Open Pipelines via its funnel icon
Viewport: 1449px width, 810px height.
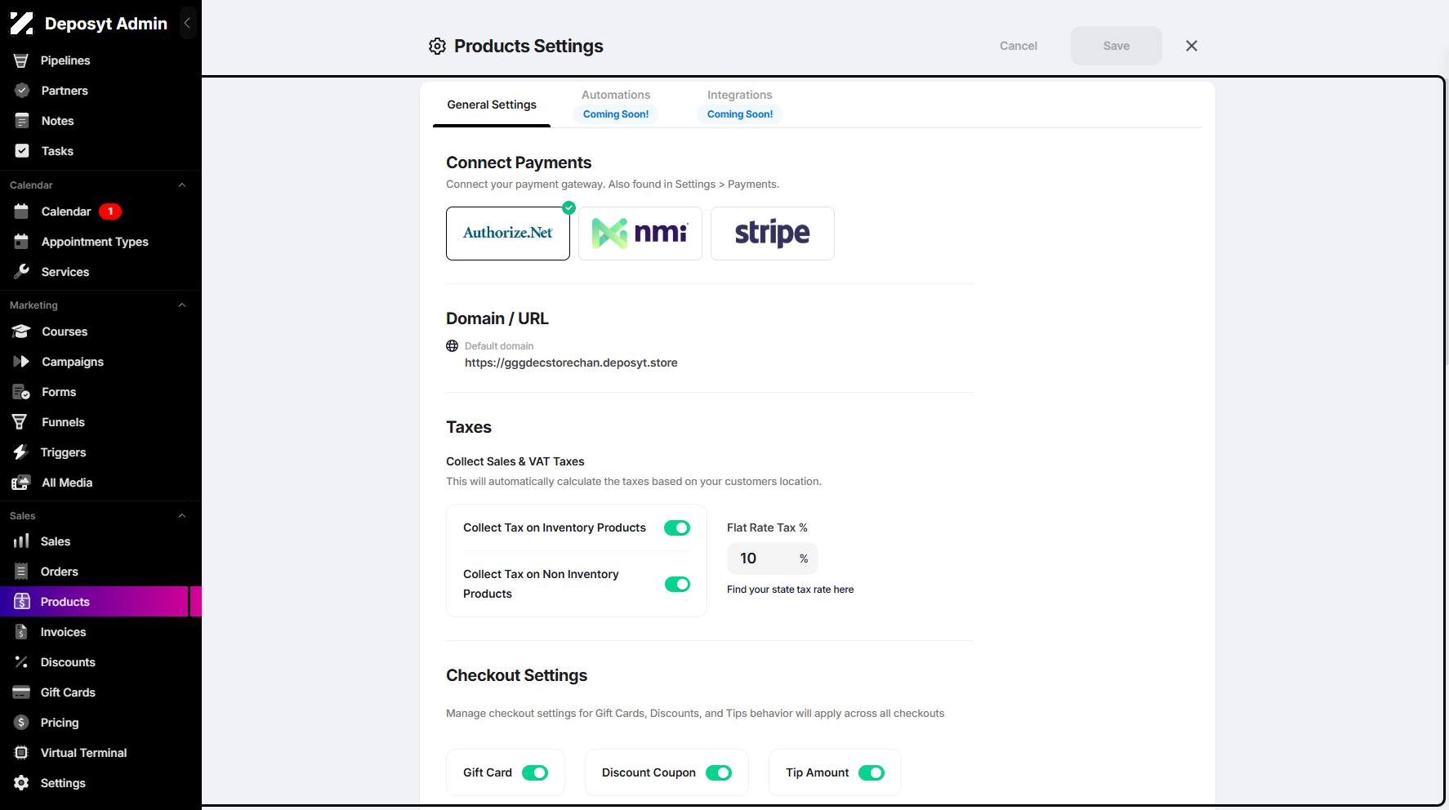coord(21,60)
